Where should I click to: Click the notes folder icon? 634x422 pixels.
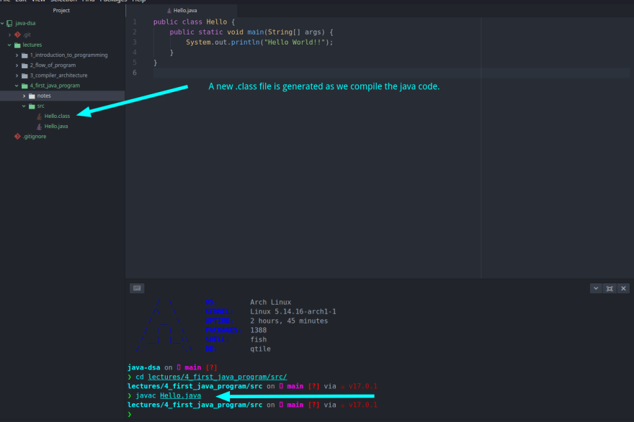pos(32,96)
